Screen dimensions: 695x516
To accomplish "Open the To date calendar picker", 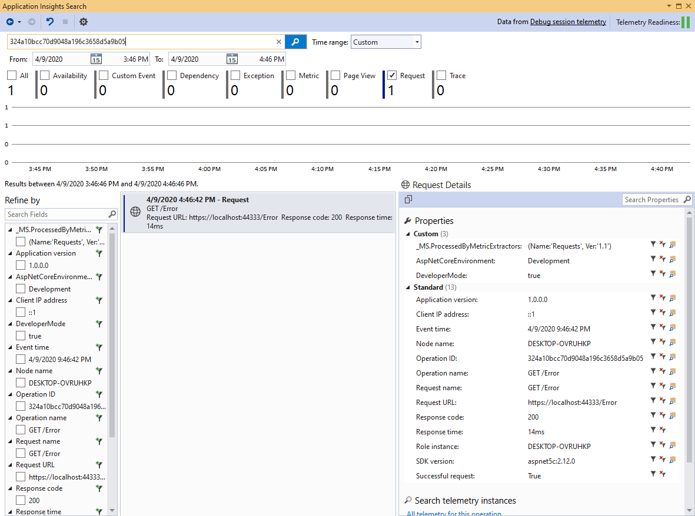I will [x=232, y=59].
